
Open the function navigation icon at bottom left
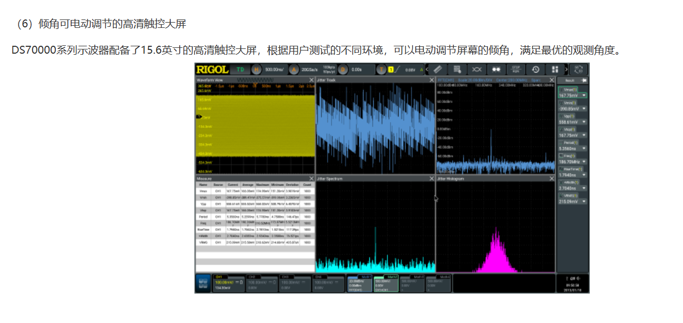tap(203, 284)
